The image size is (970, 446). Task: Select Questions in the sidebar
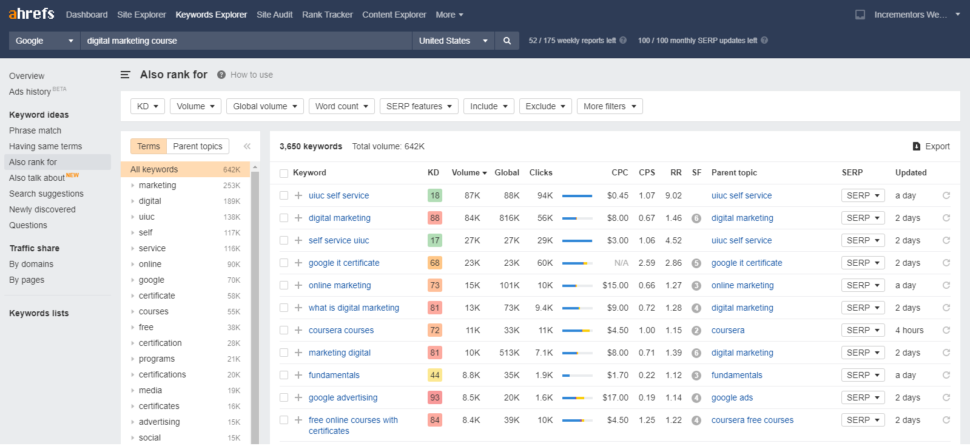28,225
